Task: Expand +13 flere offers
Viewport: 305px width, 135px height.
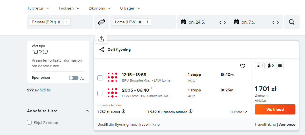Action: click(x=238, y=112)
